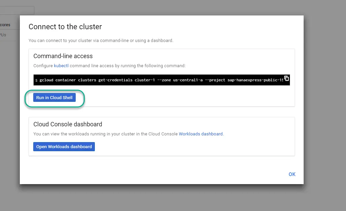This screenshot has height=211, width=346.
Task: Copy the gcloud command to clipboard
Action: pos(286,78)
